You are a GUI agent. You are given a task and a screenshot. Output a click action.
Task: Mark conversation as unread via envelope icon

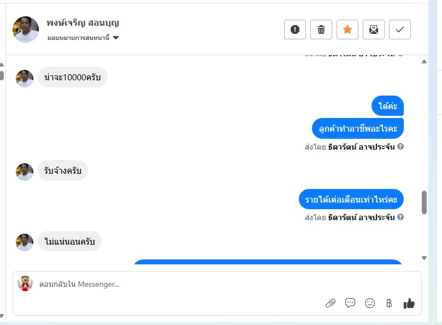click(x=374, y=29)
